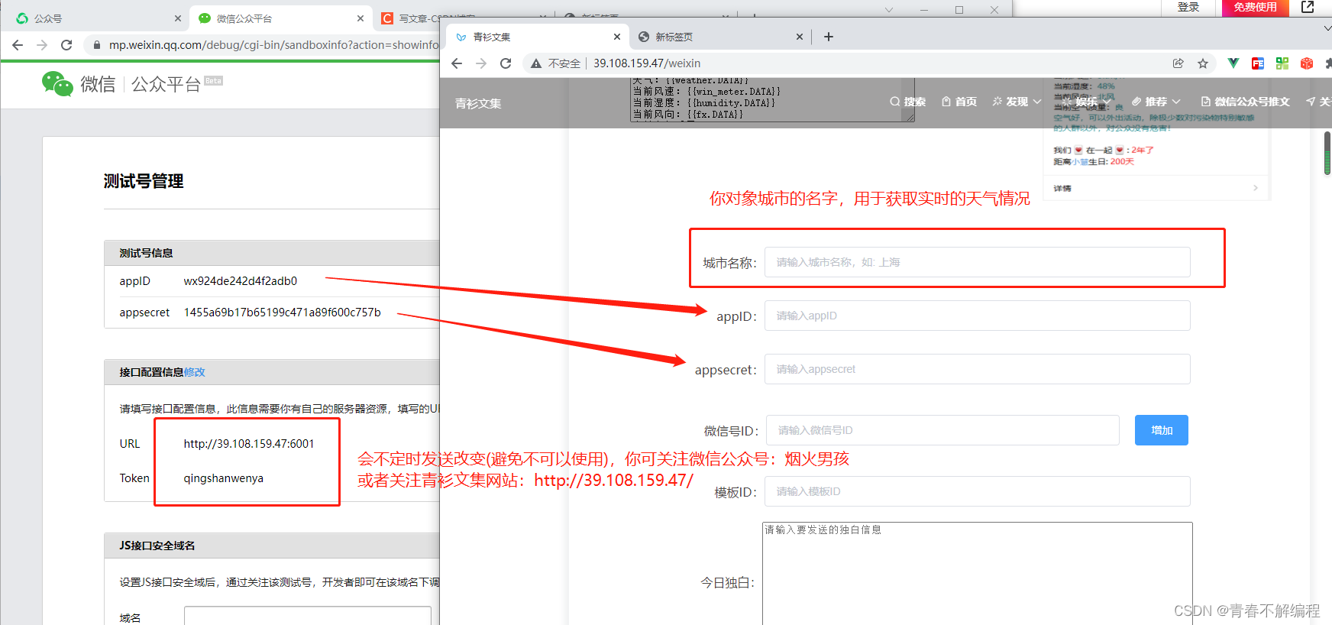This screenshot has height=625, width=1332.
Task: Close the 公众号 tab in background window
Action: click(178, 18)
